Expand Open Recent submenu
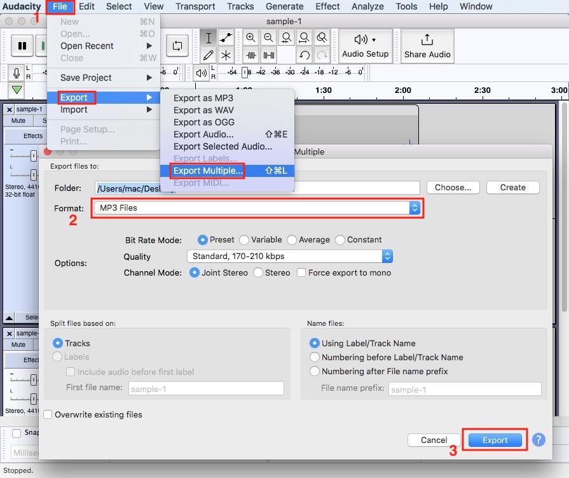Screen dimensions: 569x478 coord(104,46)
